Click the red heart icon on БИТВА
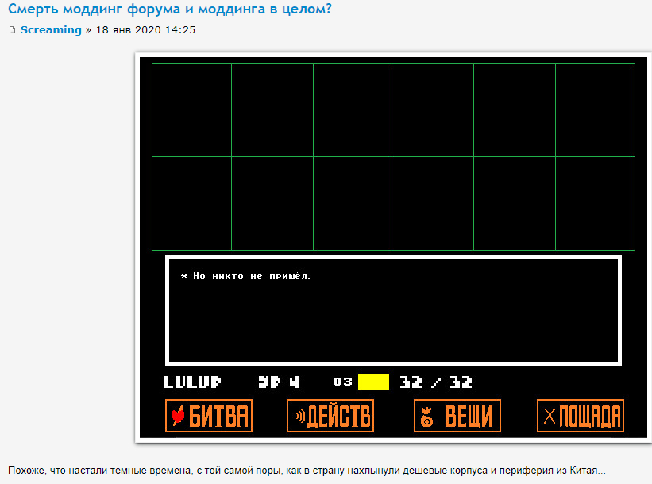This screenshot has height=484, width=652. tap(178, 416)
